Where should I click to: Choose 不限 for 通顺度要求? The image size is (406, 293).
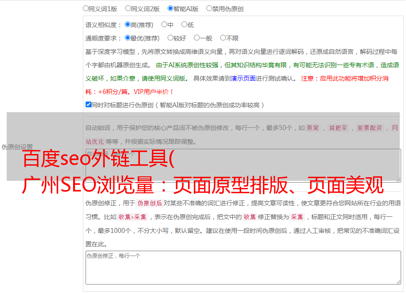coord(223,38)
